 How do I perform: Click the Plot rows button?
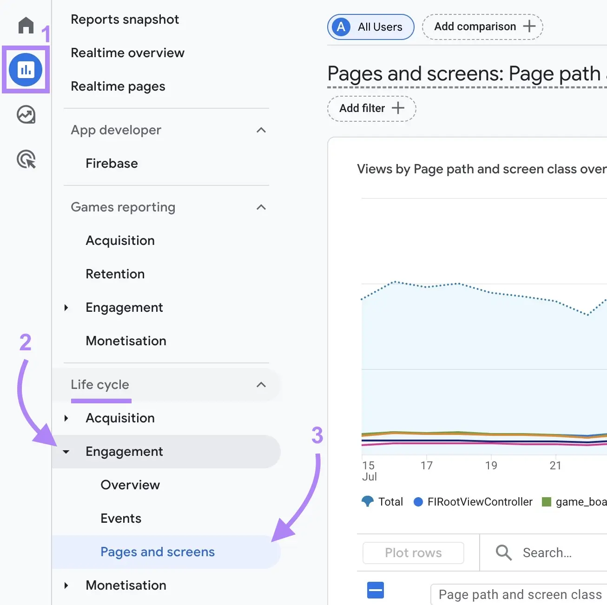coord(413,552)
